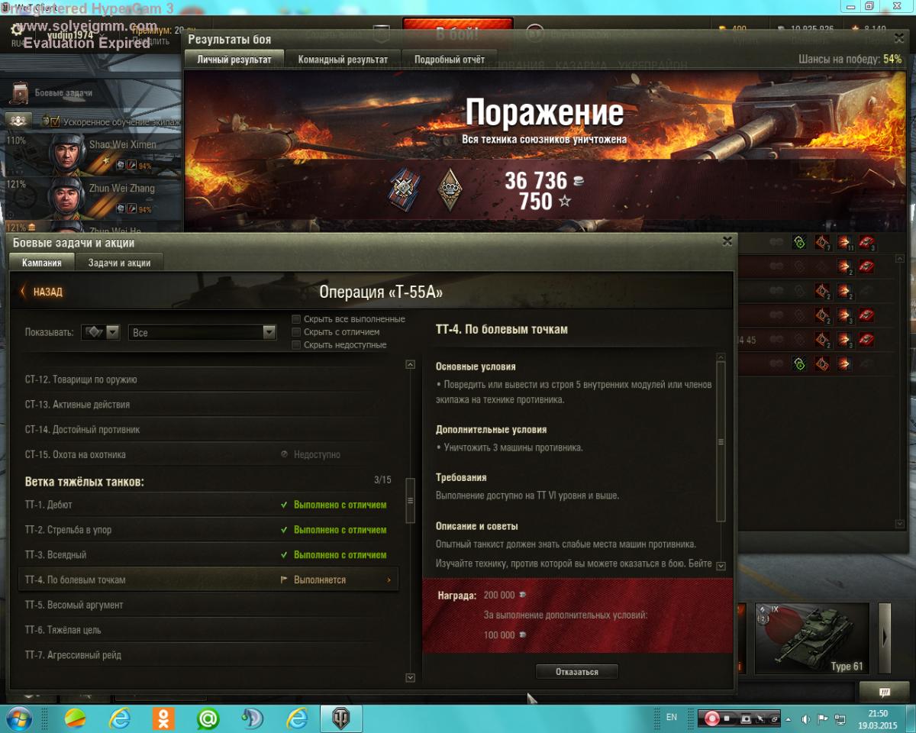916x733 pixels.
Task: Select СТ-15. Охота на охотника mission
Action: pos(208,455)
